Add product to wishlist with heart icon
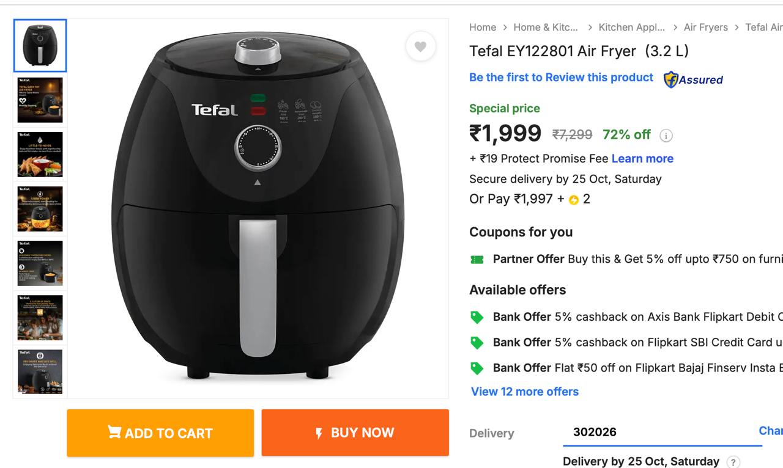Screen dimensions: 783x468 420,46
